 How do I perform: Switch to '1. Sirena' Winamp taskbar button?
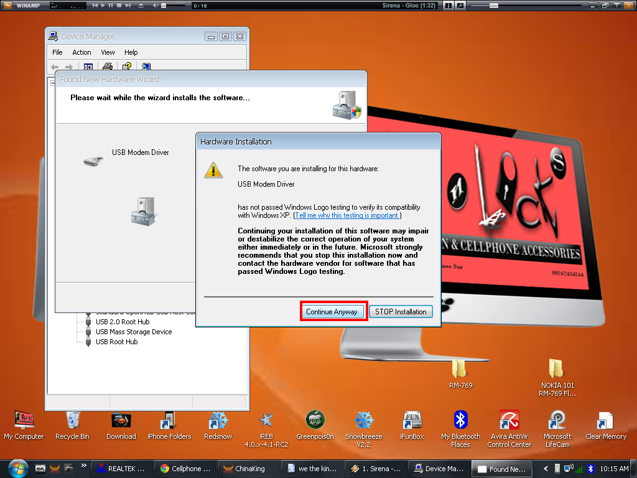click(375, 469)
